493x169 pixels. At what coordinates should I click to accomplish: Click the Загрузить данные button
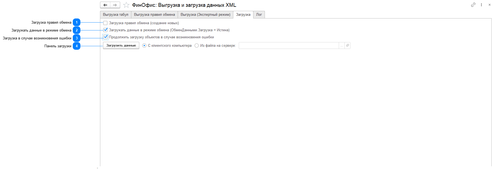(121, 46)
